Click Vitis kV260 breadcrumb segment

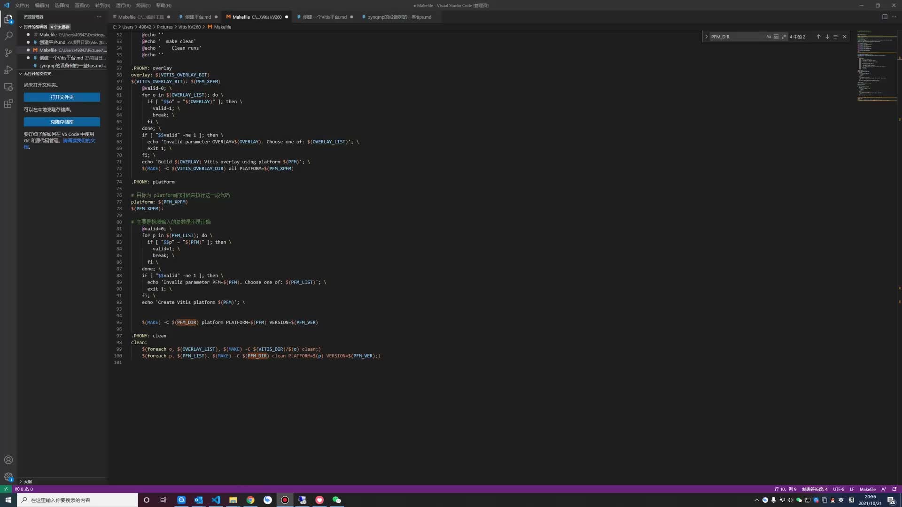coord(189,27)
